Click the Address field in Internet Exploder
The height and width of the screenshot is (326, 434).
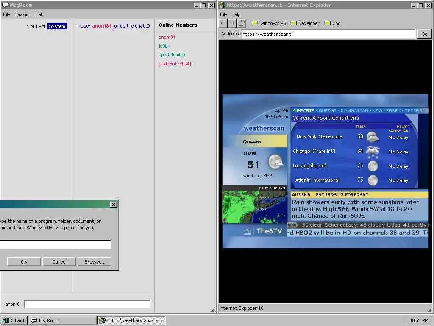point(328,34)
